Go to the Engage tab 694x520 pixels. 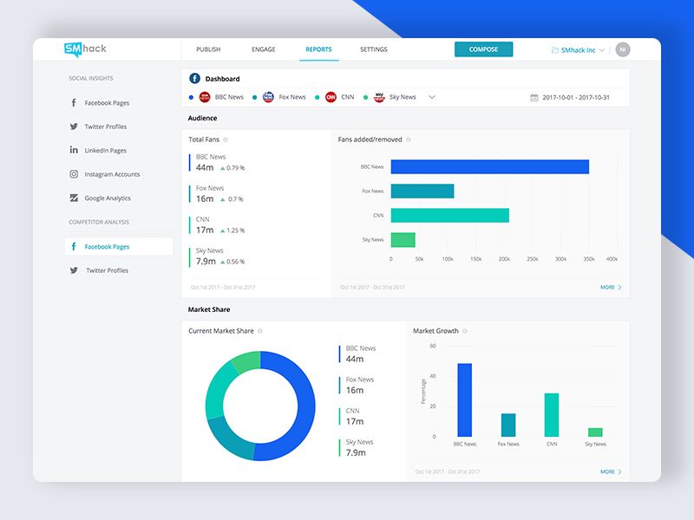[x=263, y=49]
